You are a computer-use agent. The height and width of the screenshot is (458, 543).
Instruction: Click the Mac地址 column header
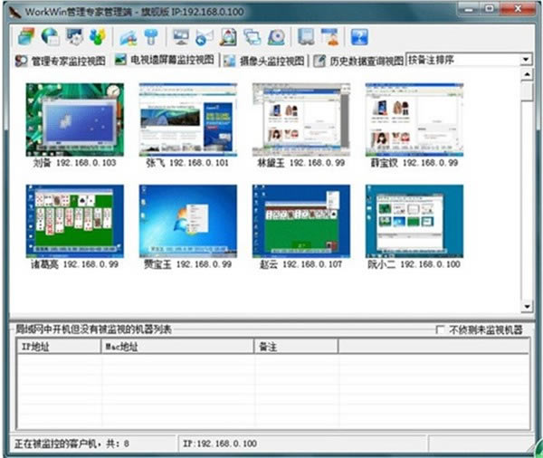177,347
